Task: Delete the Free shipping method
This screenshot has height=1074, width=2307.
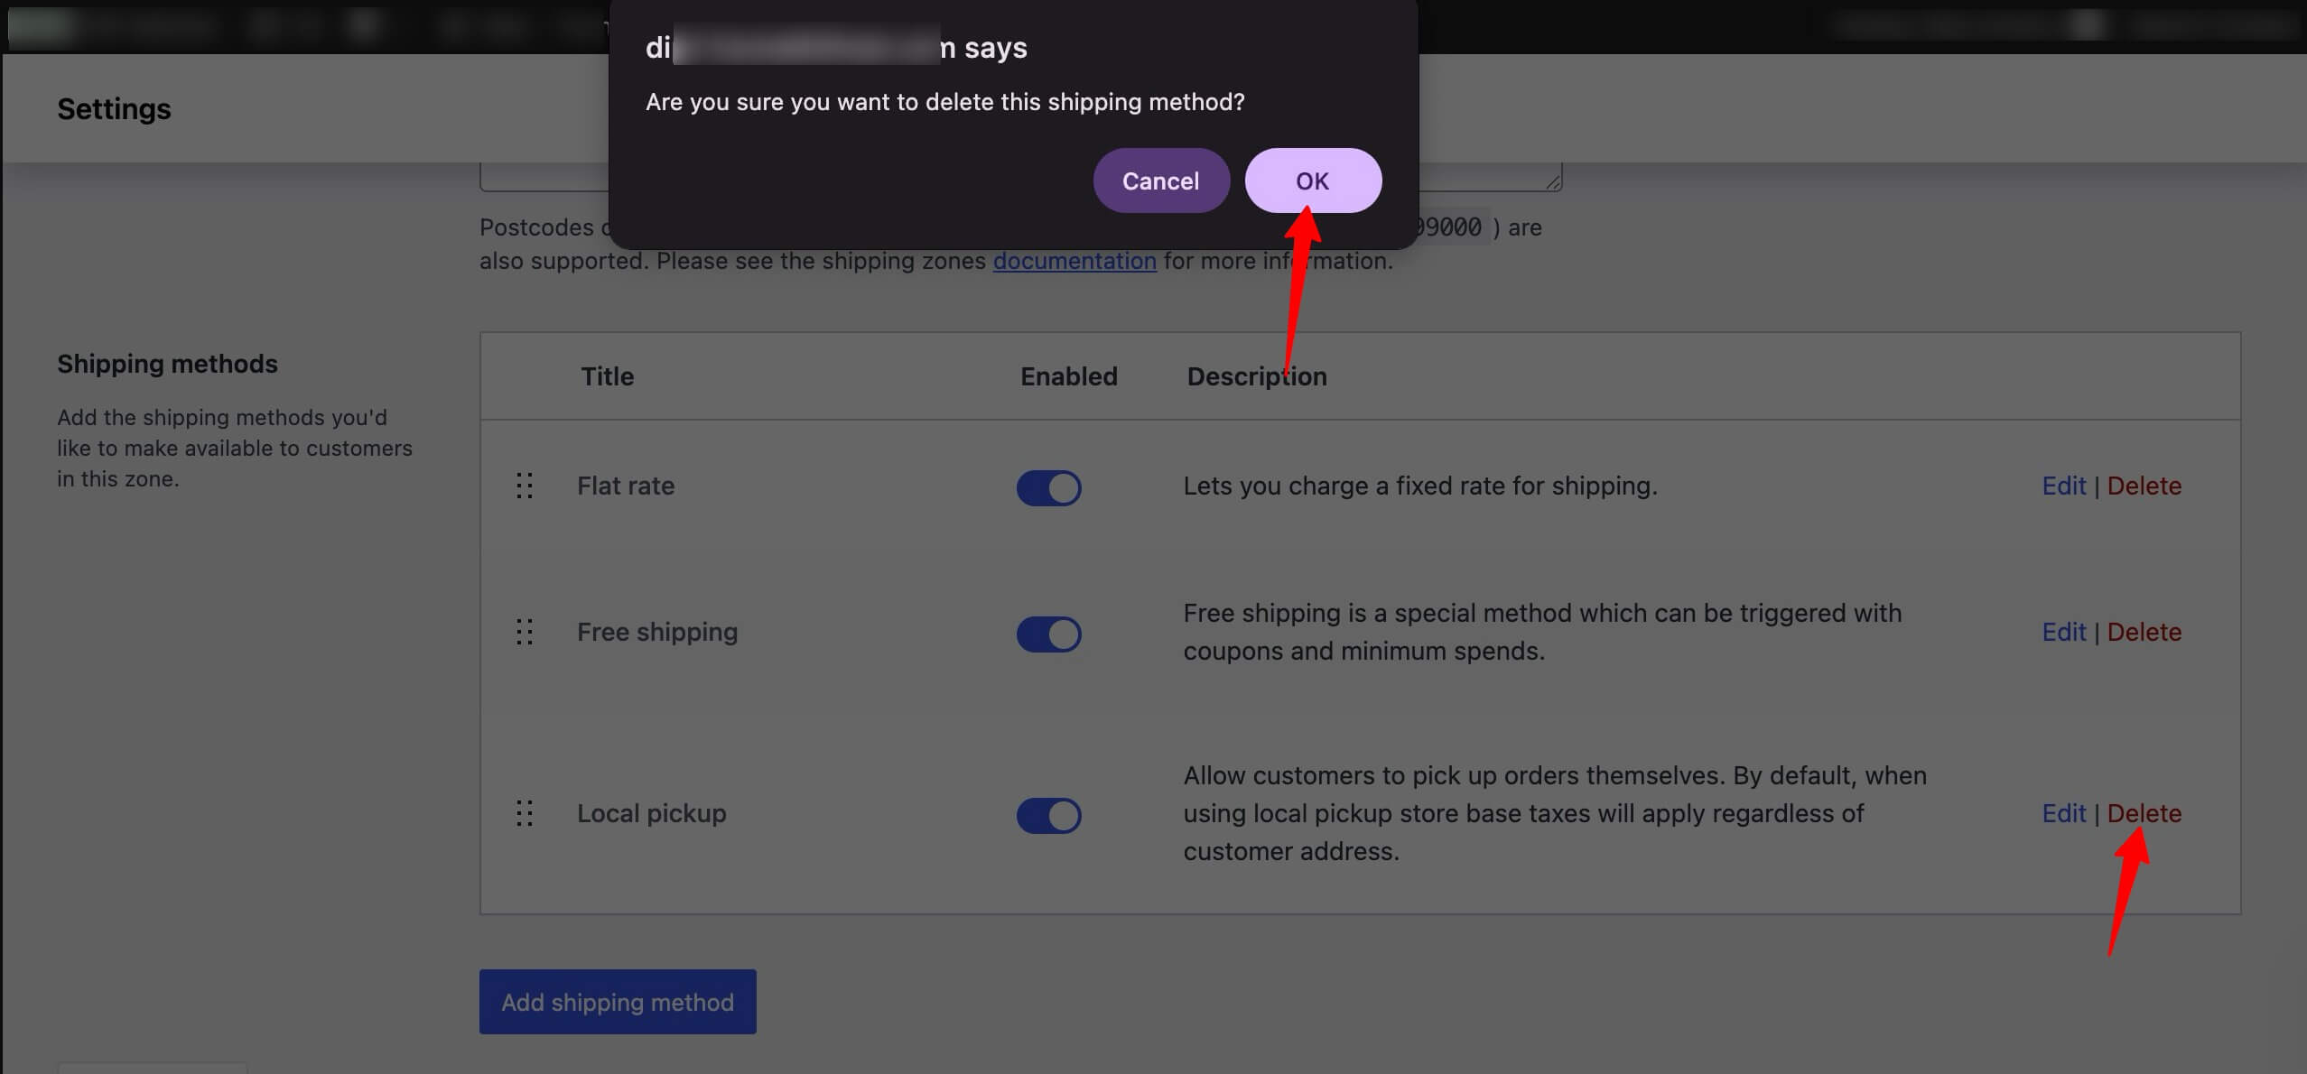Action: coord(2144,633)
